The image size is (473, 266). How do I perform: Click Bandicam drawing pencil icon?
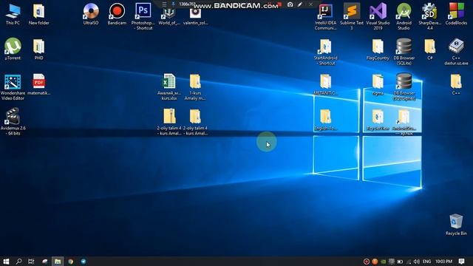(300, 4)
